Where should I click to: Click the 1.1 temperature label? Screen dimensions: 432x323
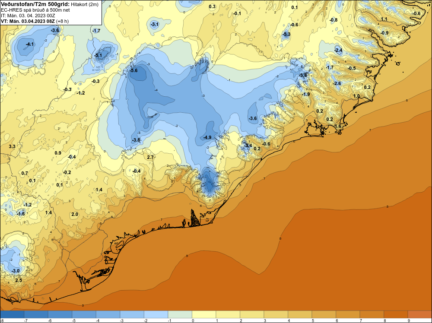pos(384,19)
